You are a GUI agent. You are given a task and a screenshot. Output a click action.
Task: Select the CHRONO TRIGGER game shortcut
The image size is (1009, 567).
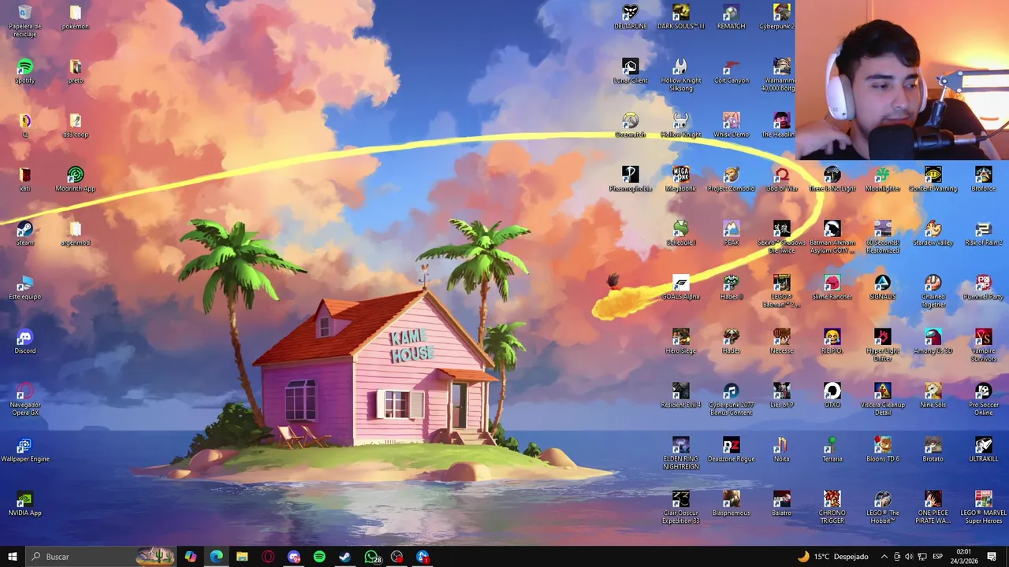(x=832, y=508)
